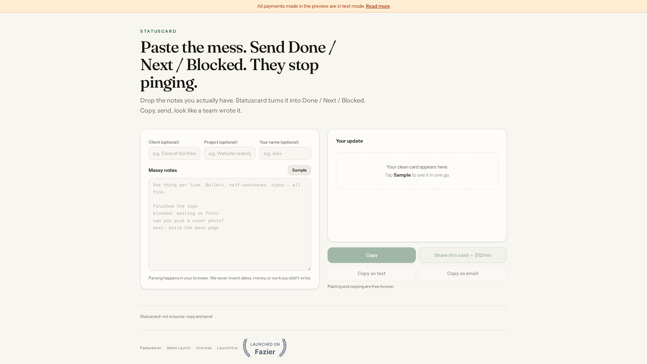Click 'Statuscard · not a course · copy and send'

point(176,316)
